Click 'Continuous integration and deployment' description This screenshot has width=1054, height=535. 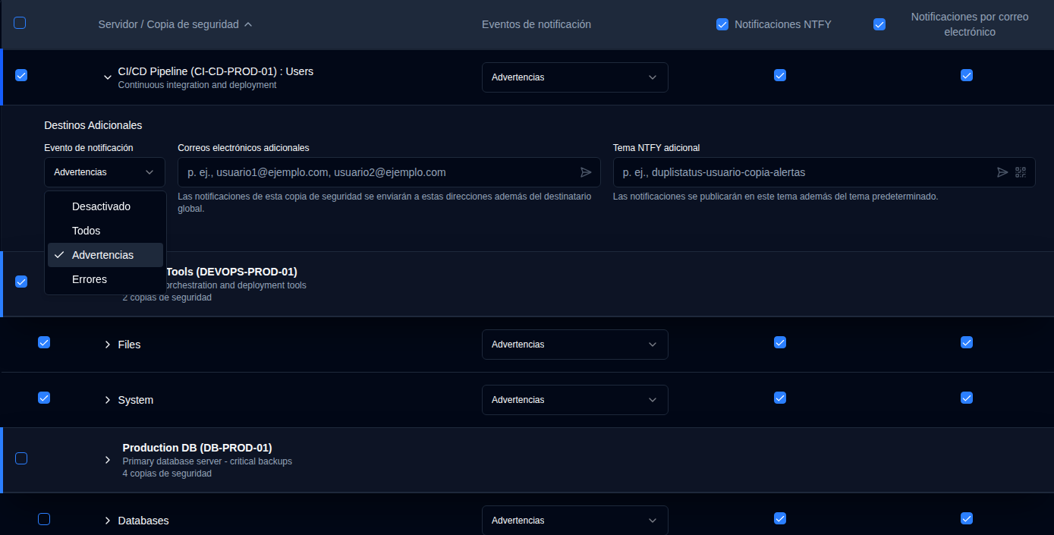[x=197, y=85]
